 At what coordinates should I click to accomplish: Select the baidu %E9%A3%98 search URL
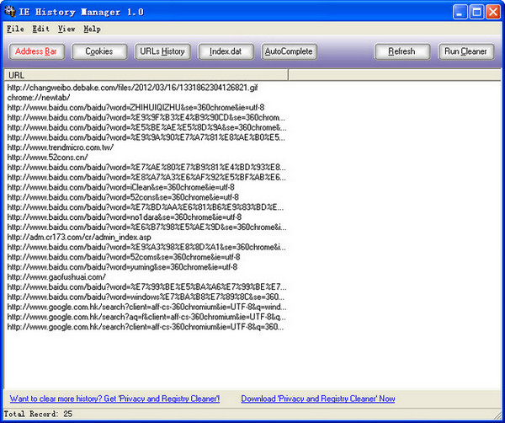coord(146,247)
